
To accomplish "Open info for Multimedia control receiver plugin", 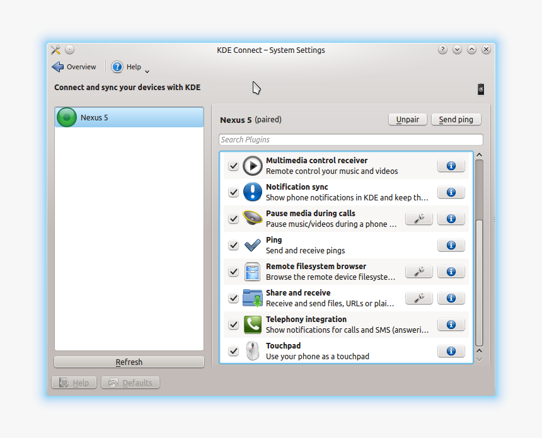I will 451,166.
